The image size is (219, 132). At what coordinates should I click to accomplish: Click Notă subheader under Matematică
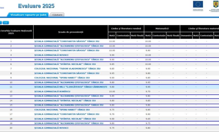coord(148,35)
